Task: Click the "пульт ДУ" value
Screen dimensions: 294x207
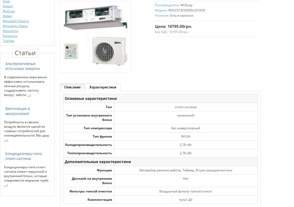Action: coord(186,200)
